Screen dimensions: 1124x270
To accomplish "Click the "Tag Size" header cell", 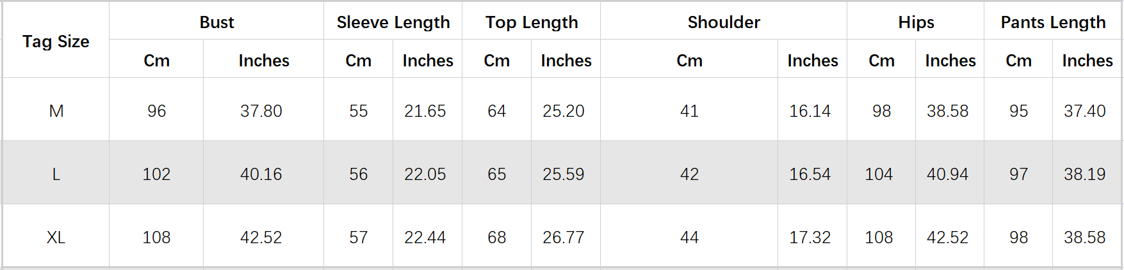I will click(x=56, y=41).
